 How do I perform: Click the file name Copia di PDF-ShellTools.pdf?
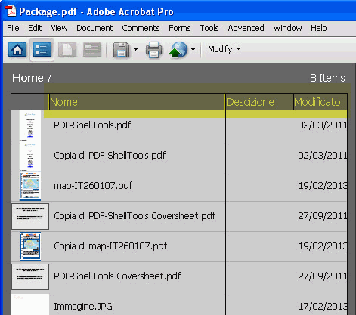[110, 156]
